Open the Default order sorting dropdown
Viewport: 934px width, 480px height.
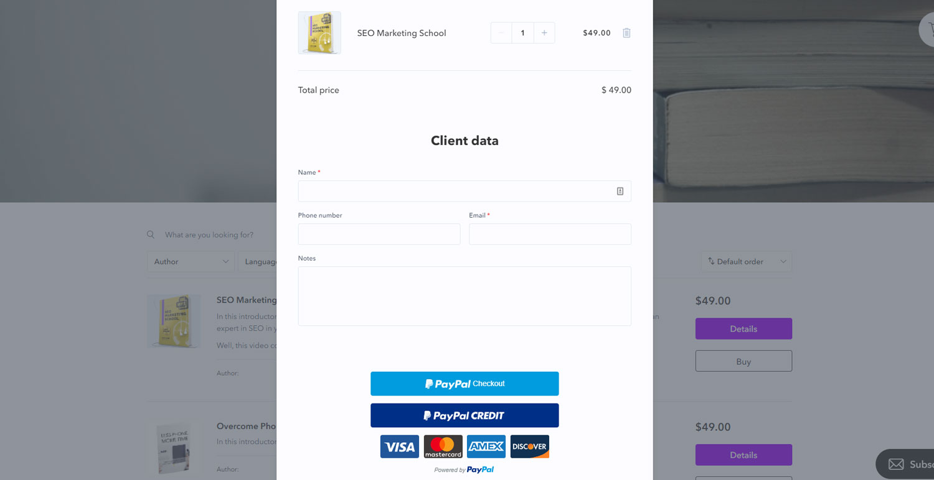tap(747, 262)
